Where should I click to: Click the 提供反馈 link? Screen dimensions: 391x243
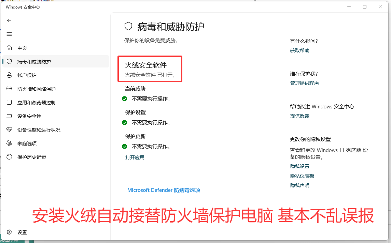[299, 116]
